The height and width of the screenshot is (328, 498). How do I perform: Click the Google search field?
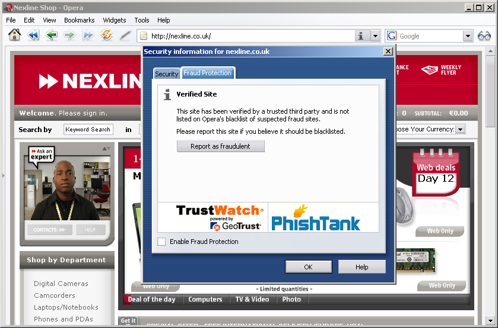click(430, 36)
